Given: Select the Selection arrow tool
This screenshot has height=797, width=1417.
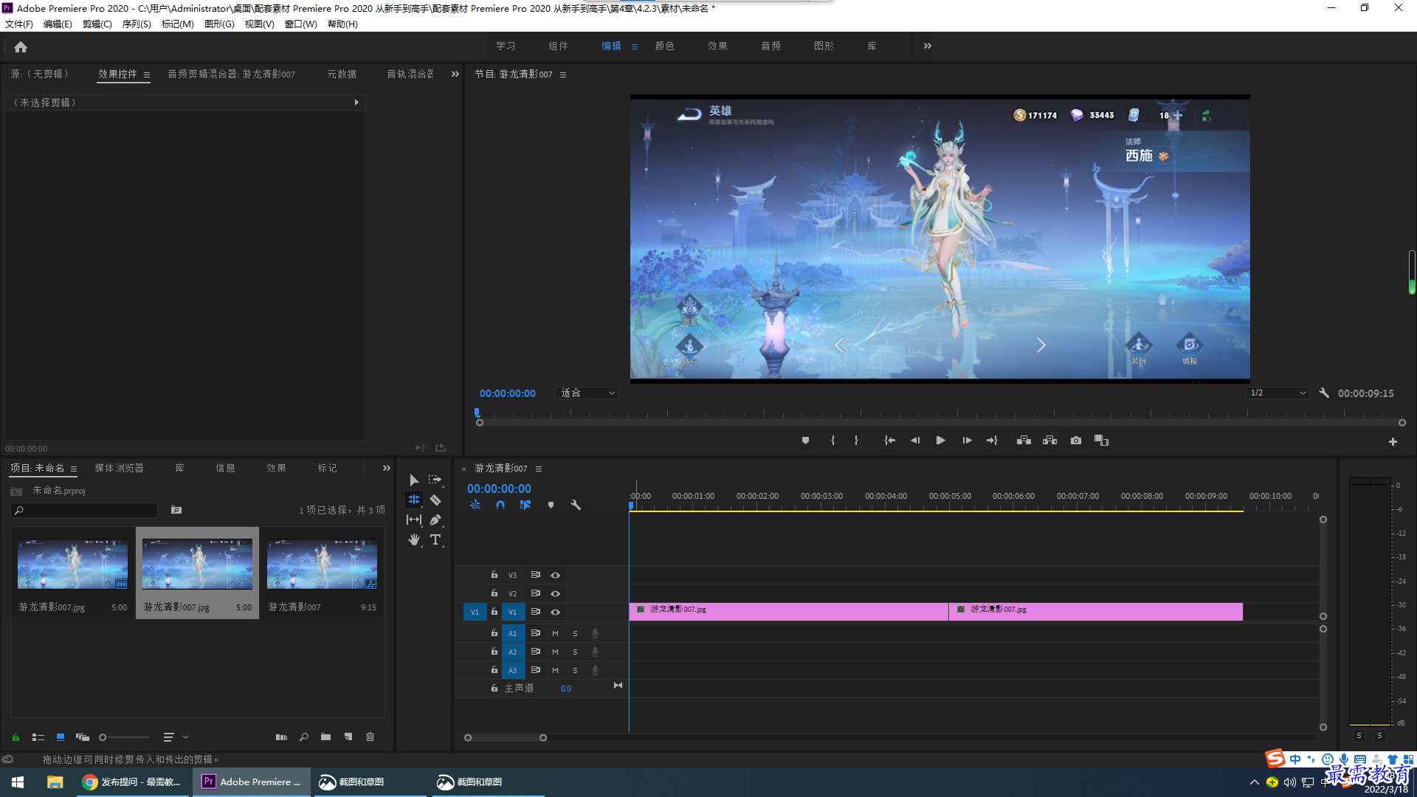Looking at the screenshot, I should (414, 480).
